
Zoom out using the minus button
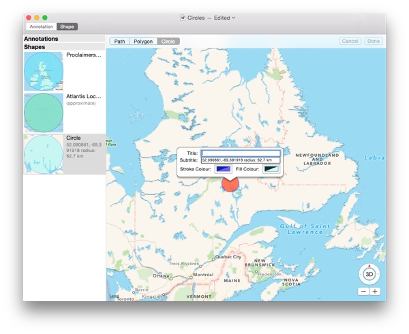tap(363, 291)
